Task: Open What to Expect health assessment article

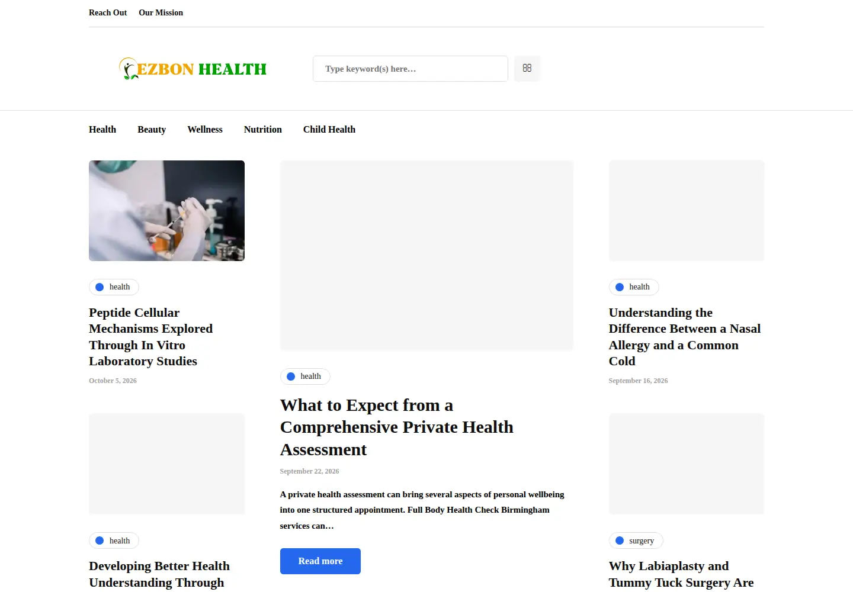Action: 396,427
